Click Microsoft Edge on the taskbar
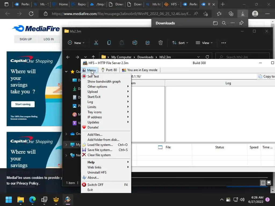The height and width of the screenshot is (206, 275). (32, 200)
